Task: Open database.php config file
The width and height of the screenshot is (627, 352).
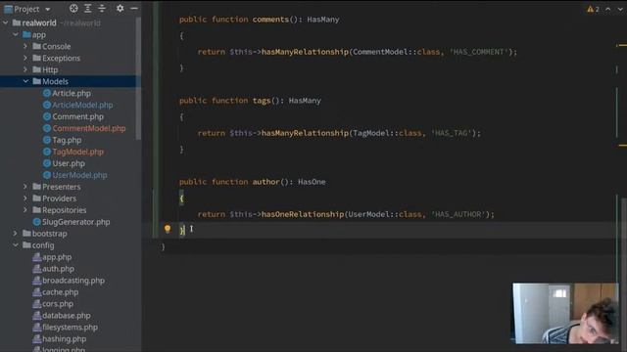Action: tap(66, 316)
